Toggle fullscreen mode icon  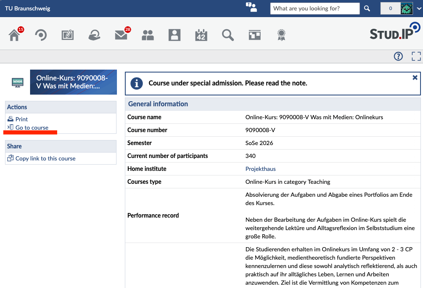(x=416, y=56)
